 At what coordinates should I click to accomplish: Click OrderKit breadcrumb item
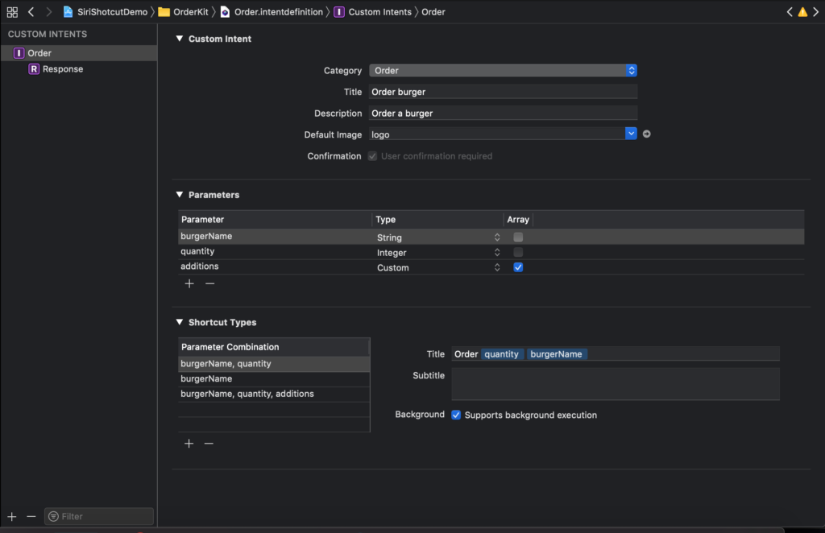(x=191, y=11)
